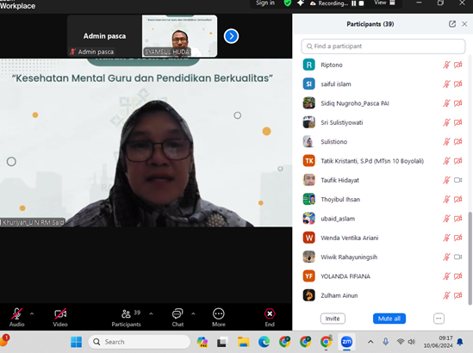Pause the recording in the title bar

point(353,3)
